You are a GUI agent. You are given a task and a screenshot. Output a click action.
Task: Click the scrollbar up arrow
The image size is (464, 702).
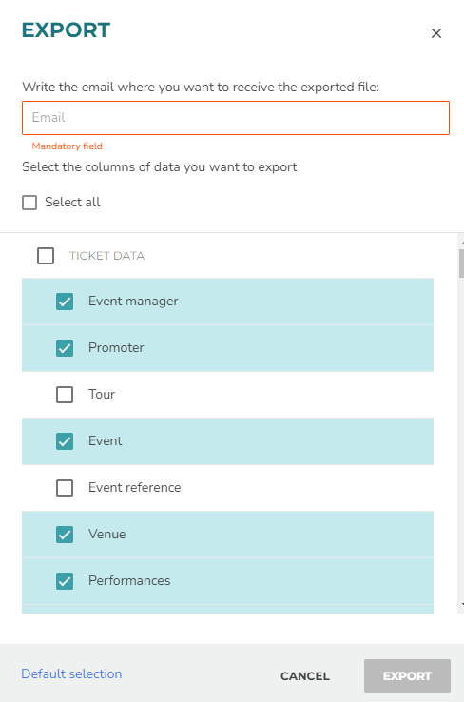[462, 242]
